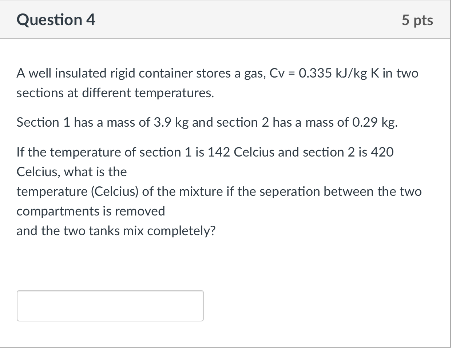Click the question title bar
This screenshot has width=452, height=348.
(226, 20)
